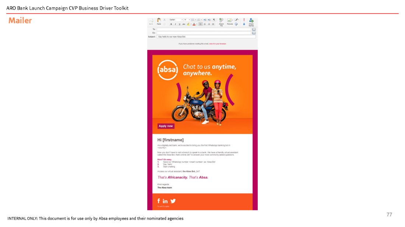
Task: Click the 'Hi [firstname]' greeting text
Action: point(170,140)
